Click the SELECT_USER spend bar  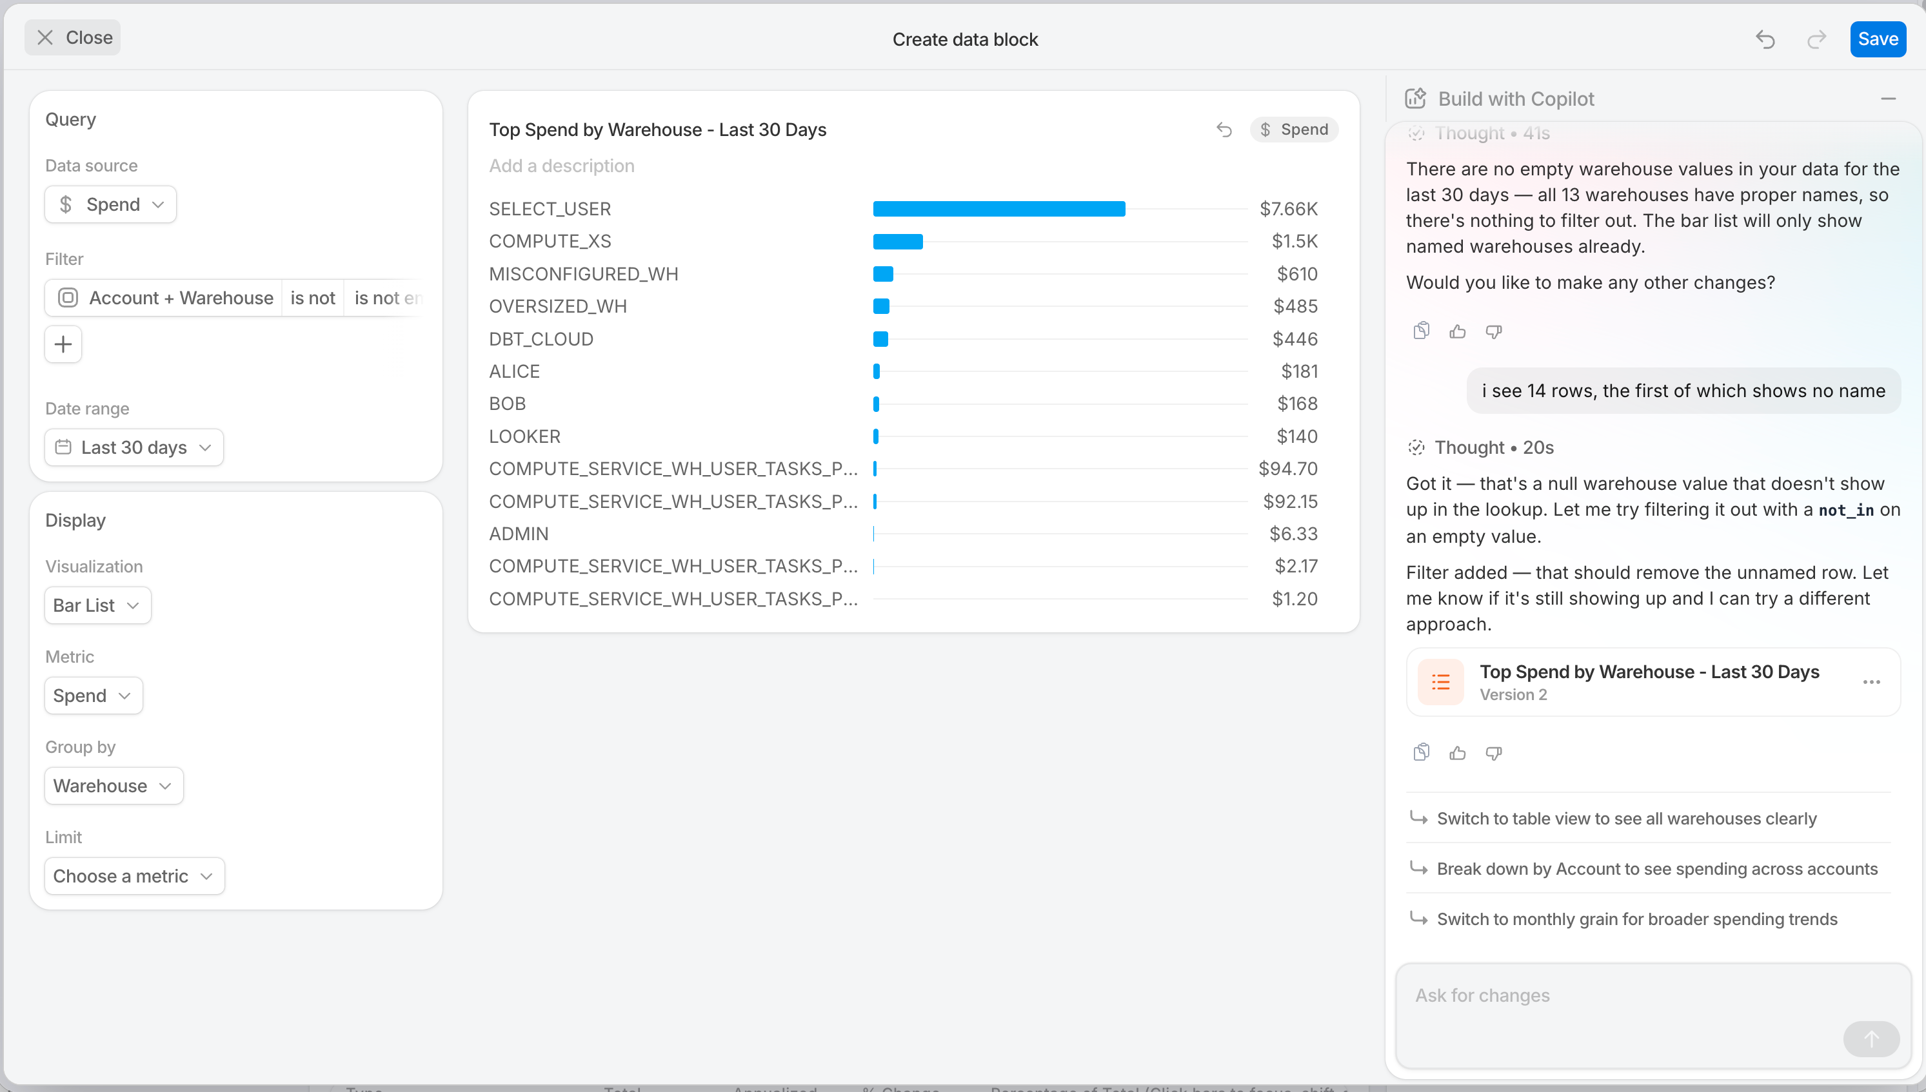[x=998, y=208]
